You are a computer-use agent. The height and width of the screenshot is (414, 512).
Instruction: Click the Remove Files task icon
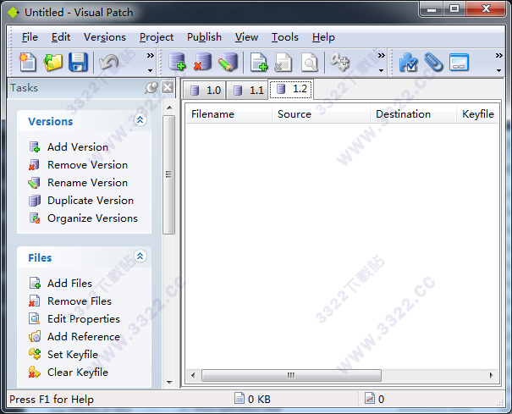pyautogui.click(x=35, y=301)
